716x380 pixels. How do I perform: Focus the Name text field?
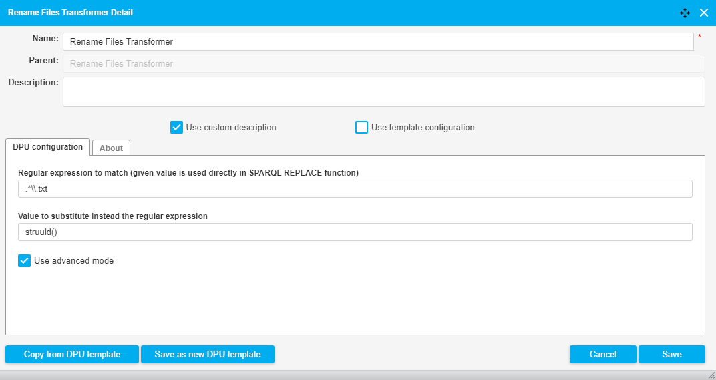378,42
